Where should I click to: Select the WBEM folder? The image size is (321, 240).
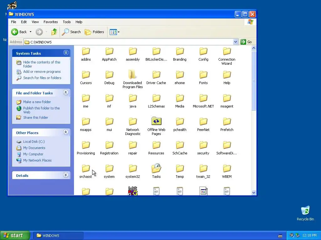click(227, 172)
